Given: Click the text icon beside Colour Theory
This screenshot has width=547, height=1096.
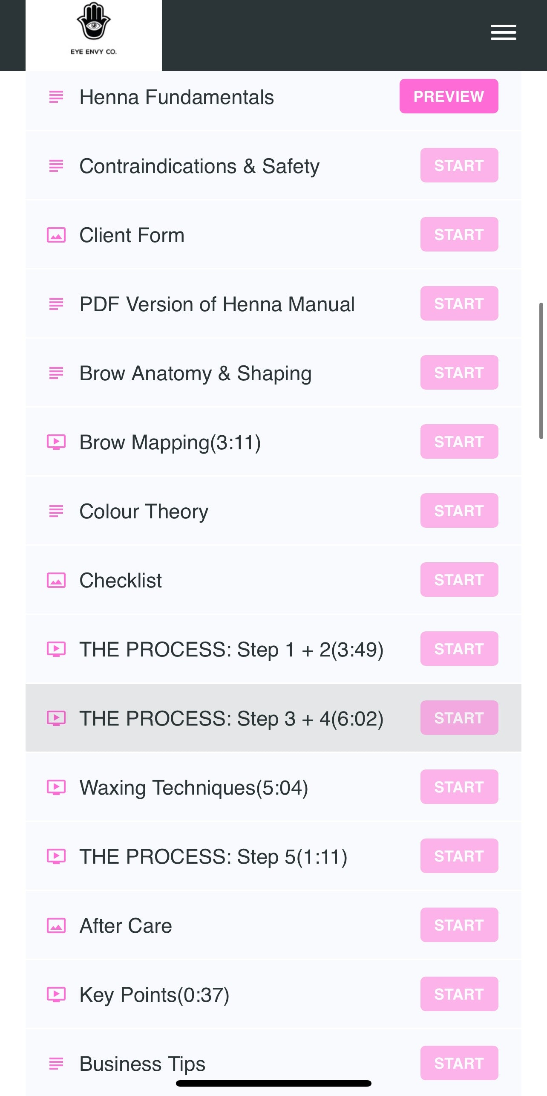Looking at the screenshot, I should pyautogui.click(x=56, y=511).
